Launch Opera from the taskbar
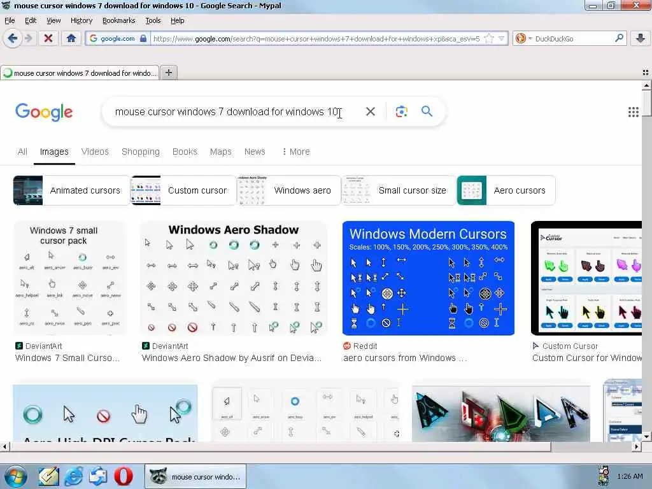This screenshot has width=652, height=489. tap(124, 476)
